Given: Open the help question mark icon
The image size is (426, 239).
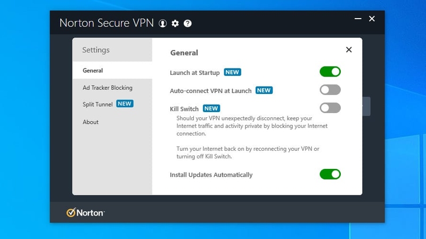Looking at the screenshot, I should click(x=187, y=23).
